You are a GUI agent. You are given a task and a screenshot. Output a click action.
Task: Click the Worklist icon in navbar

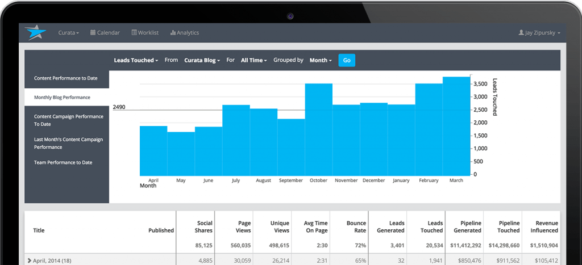coord(134,33)
